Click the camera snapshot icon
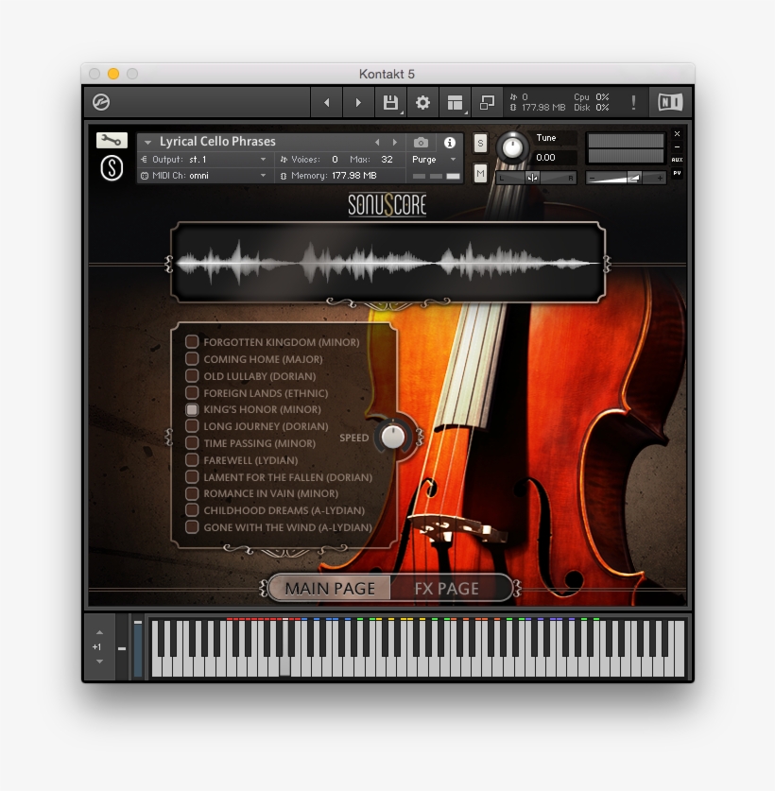The width and height of the screenshot is (775, 791). click(422, 142)
